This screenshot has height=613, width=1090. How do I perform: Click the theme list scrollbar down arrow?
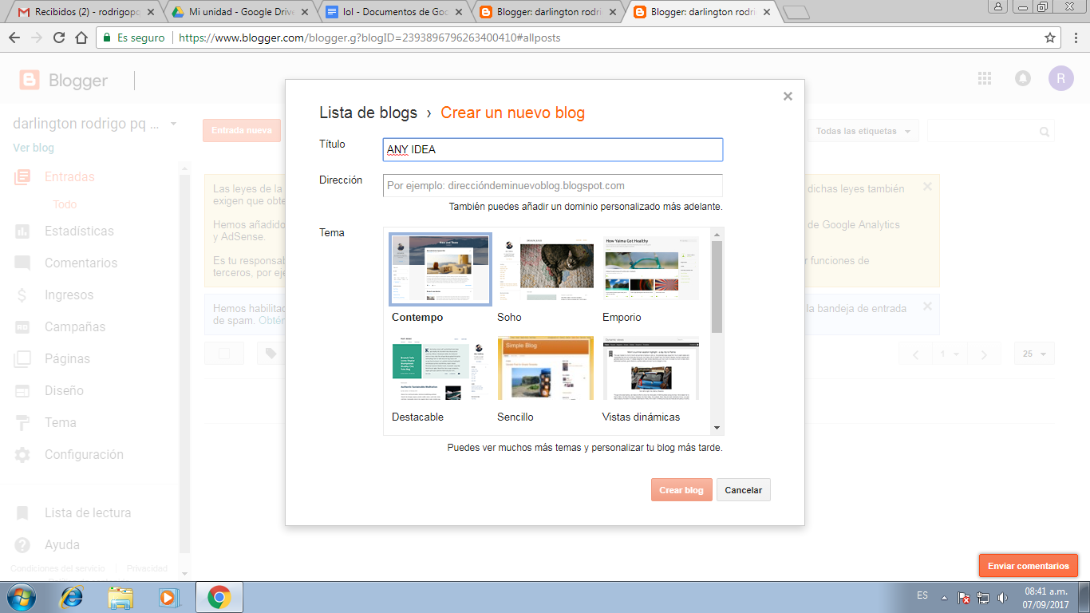click(x=717, y=429)
